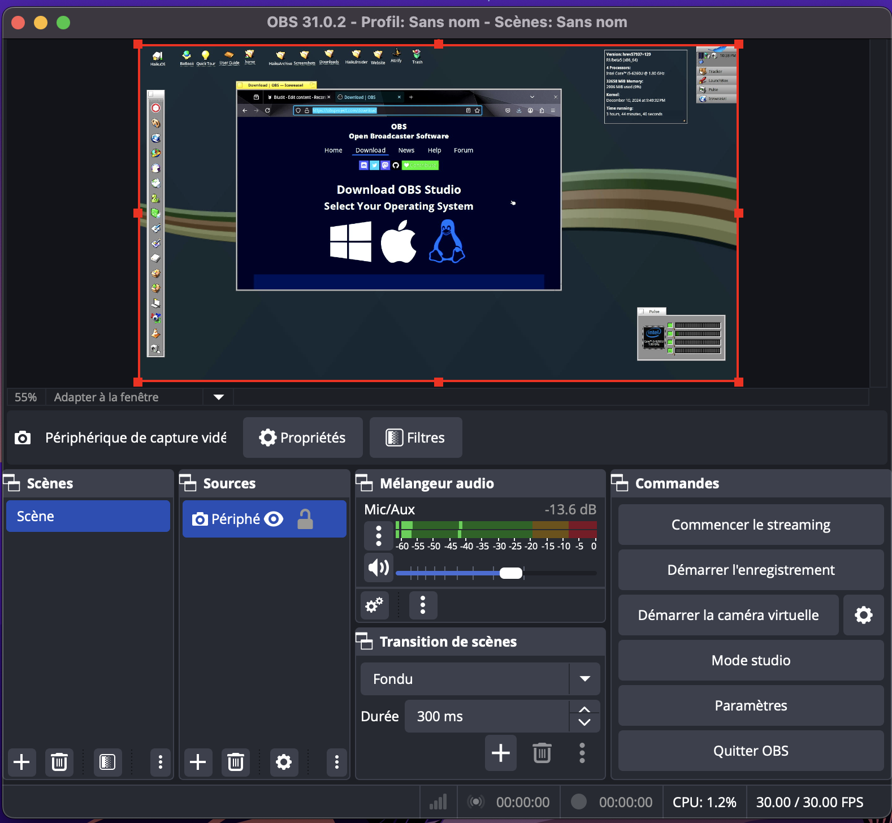This screenshot has height=823, width=892.
Task: Click the 30.00 / 30.00 FPS status
Action: pos(809,802)
